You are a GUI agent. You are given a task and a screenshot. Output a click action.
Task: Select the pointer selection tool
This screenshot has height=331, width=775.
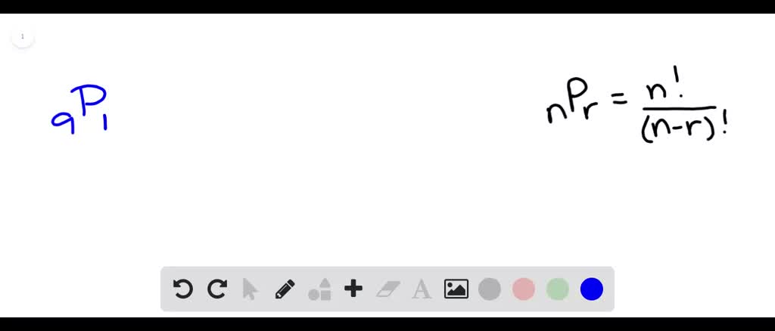tap(251, 289)
